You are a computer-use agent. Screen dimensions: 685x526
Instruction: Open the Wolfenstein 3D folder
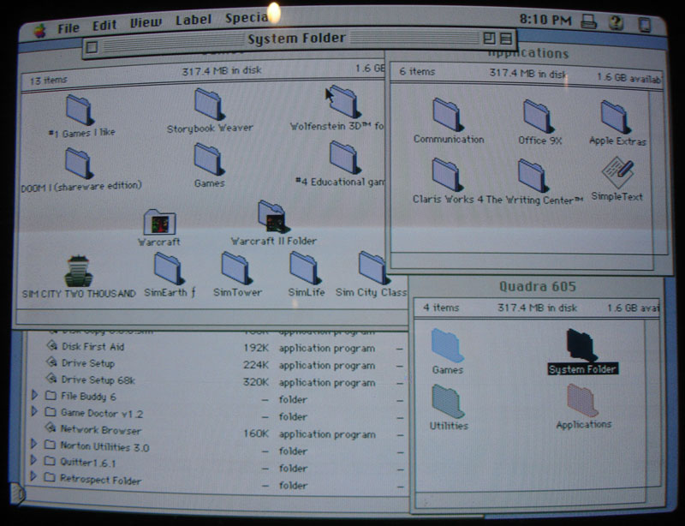coord(344,102)
